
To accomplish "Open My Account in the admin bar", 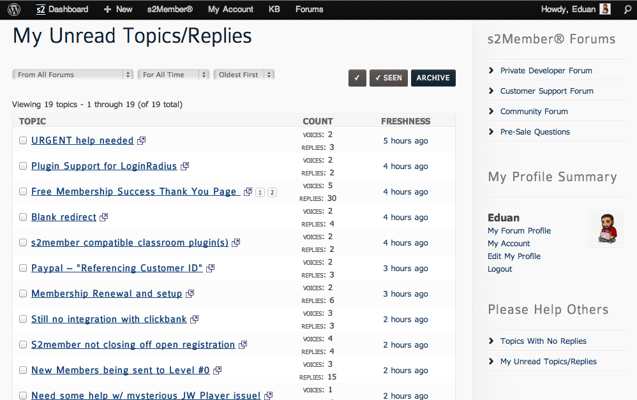I will click(230, 10).
